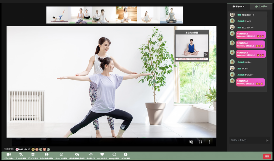Switch to the ユーザー tab
This screenshot has height=161, width=274.
[261, 7]
